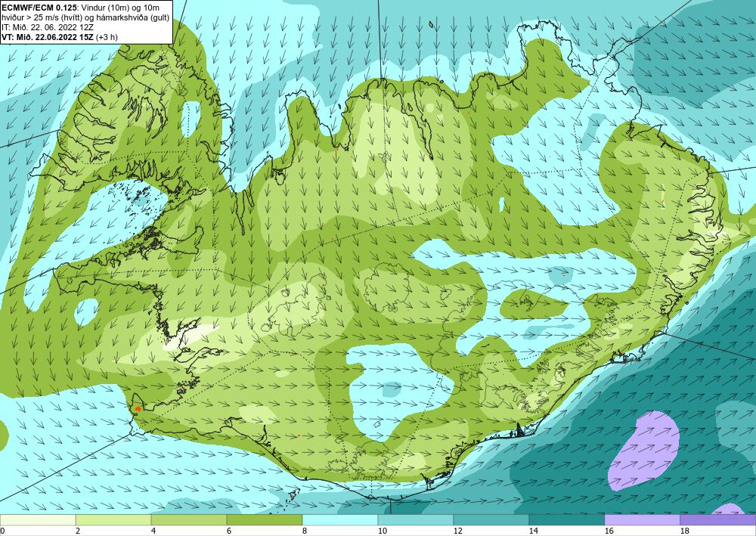Click the pale yellow 0–2 legend swatch

pyautogui.click(x=38, y=520)
